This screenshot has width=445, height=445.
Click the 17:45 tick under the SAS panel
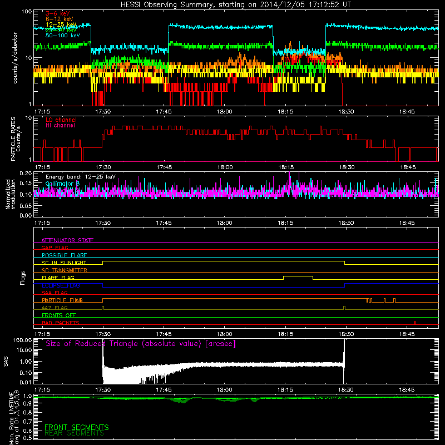coord(164,390)
